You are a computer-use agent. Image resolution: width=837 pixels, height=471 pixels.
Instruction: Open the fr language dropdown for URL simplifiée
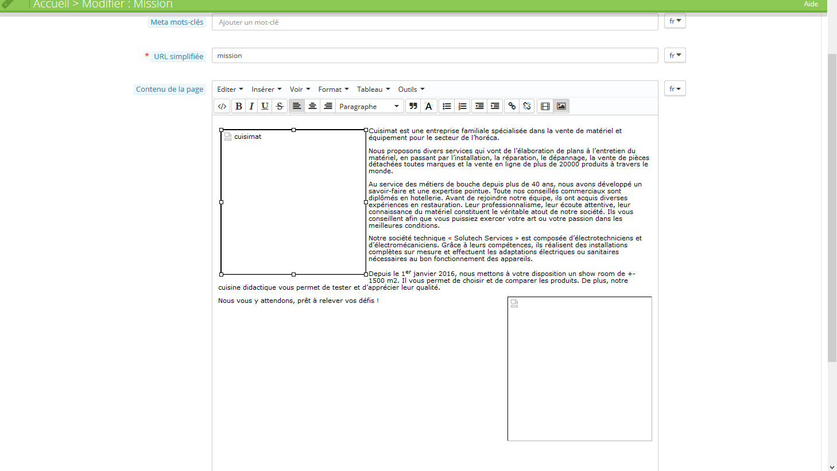pos(675,55)
